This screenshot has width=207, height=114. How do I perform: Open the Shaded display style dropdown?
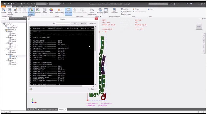pos(44,11)
